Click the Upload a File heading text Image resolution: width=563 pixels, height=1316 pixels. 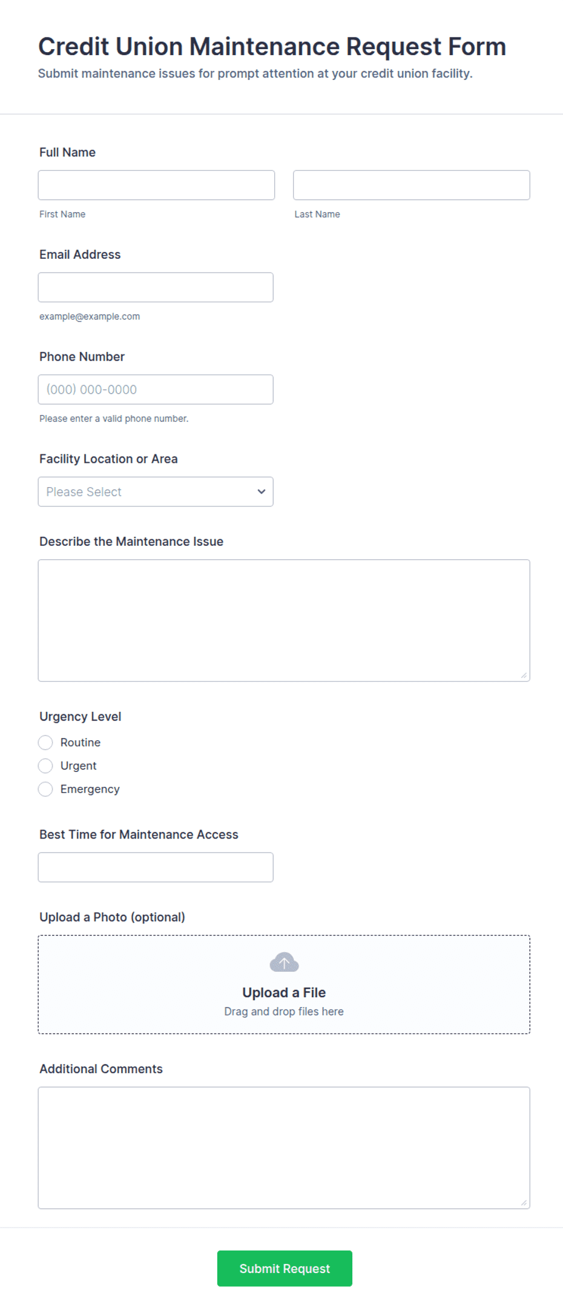284,992
